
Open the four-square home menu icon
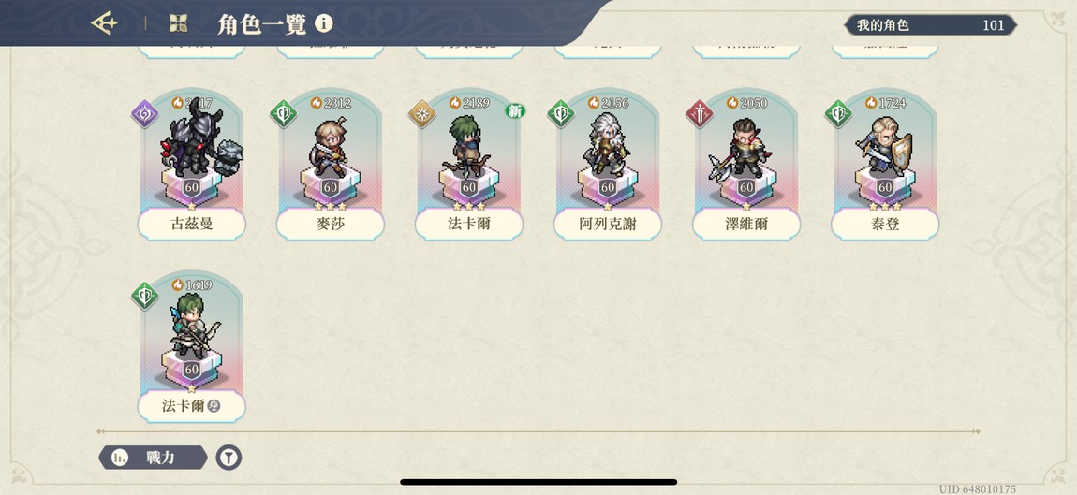pyautogui.click(x=178, y=23)
